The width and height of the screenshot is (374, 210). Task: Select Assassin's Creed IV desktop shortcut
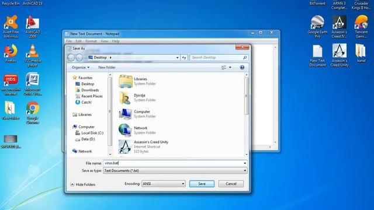[x=339, y=26]
